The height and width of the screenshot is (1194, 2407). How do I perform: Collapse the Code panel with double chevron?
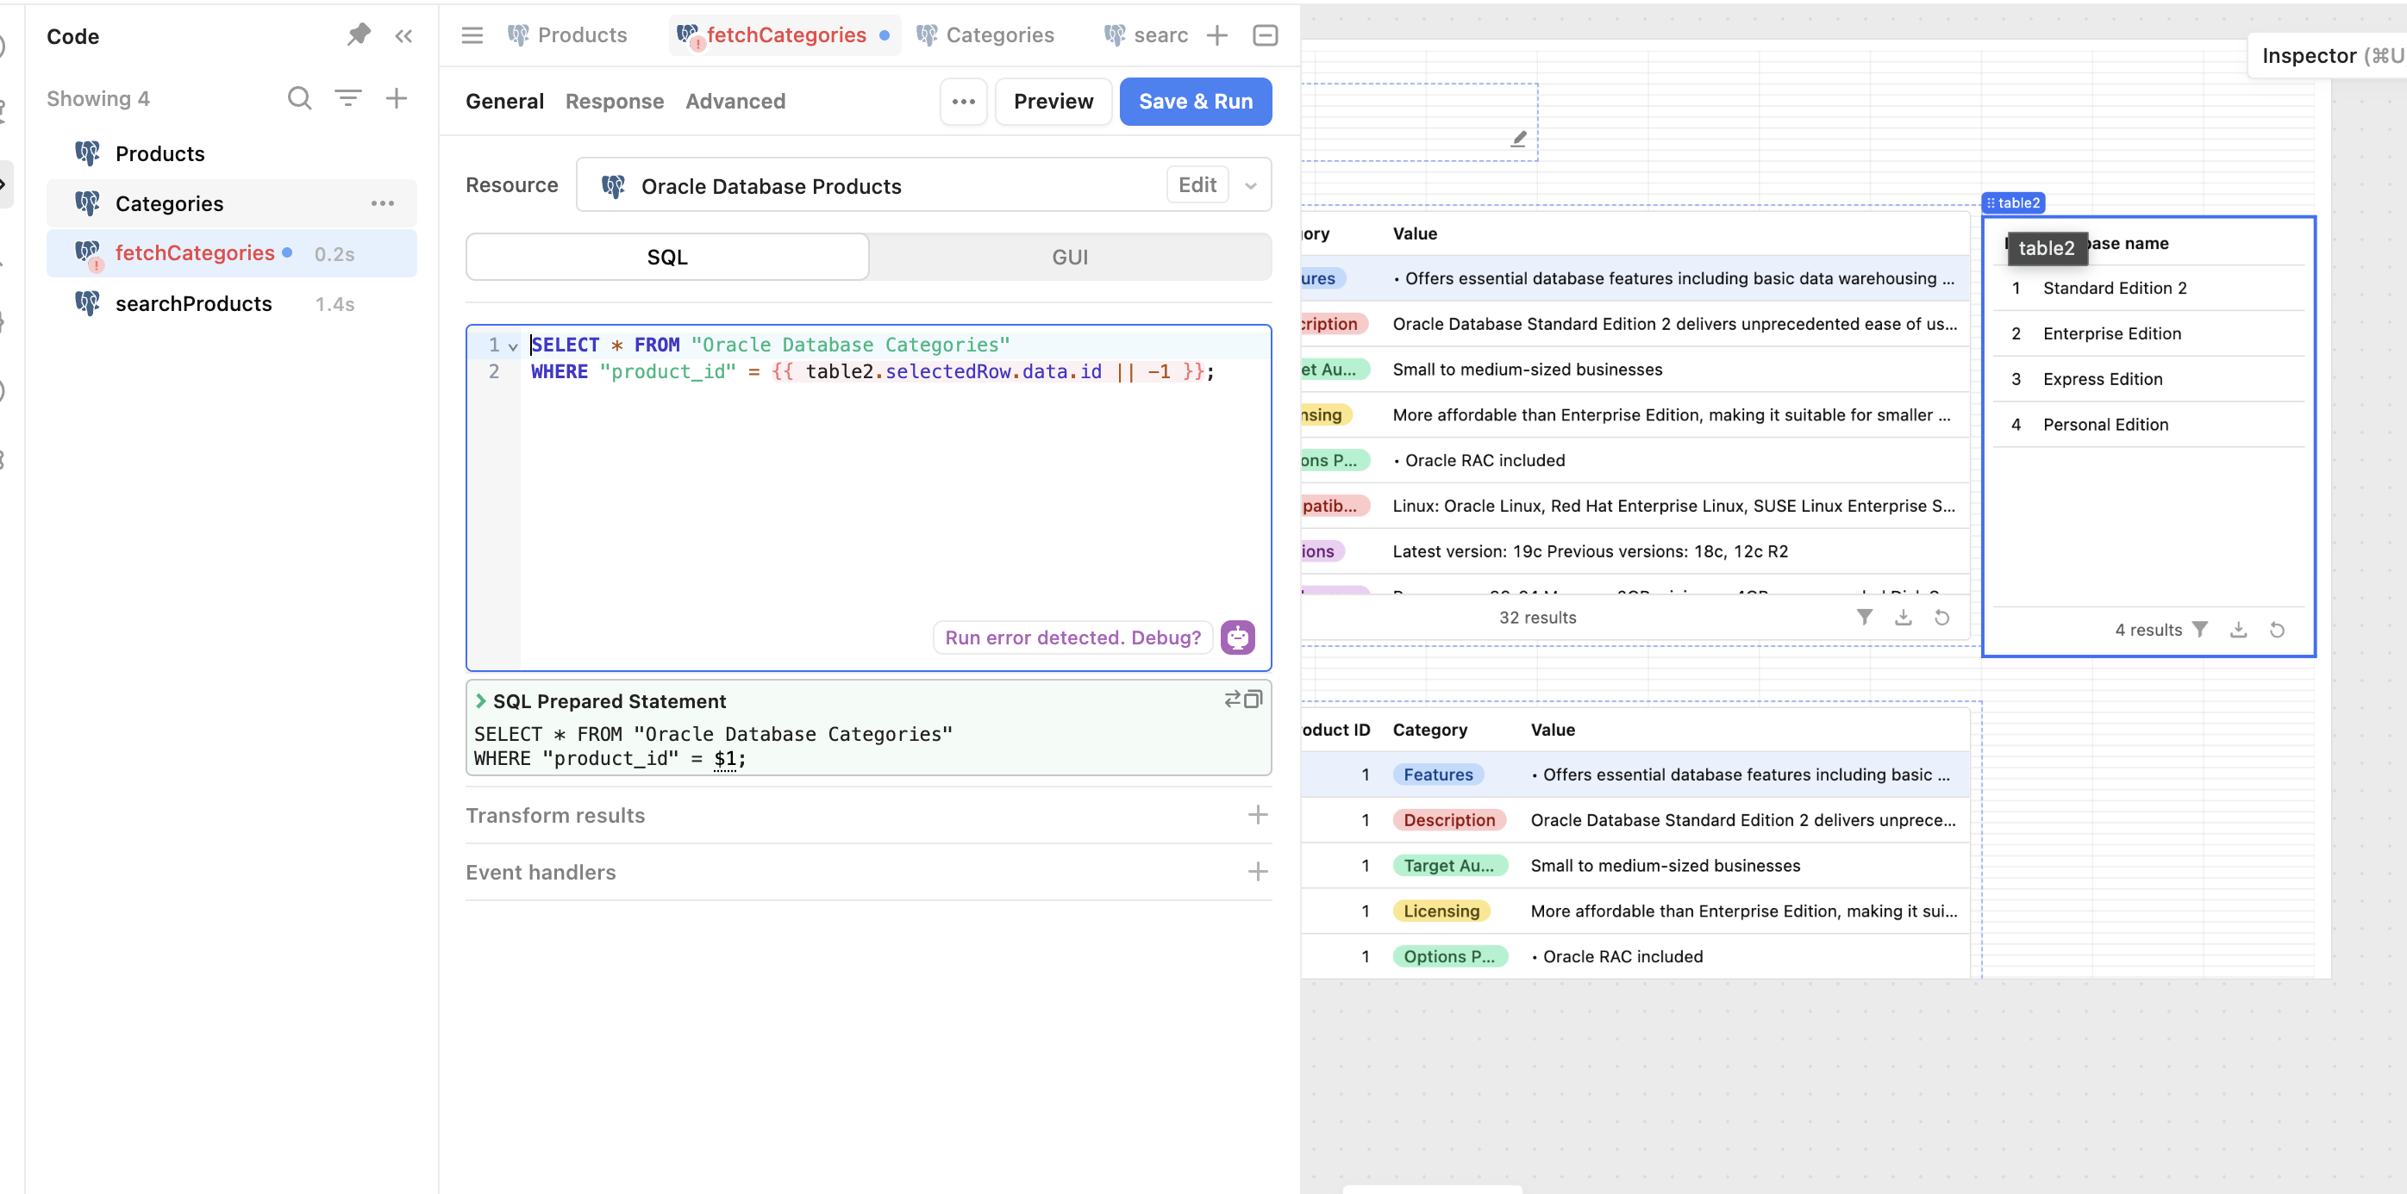pos(403,36)
